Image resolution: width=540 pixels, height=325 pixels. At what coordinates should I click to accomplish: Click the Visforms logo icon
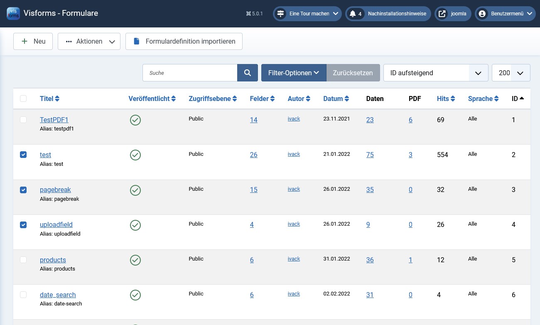(13, 13)
